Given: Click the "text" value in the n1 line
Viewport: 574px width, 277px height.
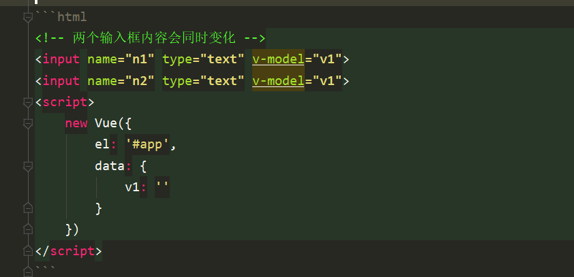Looking at the screenshot, I should (222, 59).
